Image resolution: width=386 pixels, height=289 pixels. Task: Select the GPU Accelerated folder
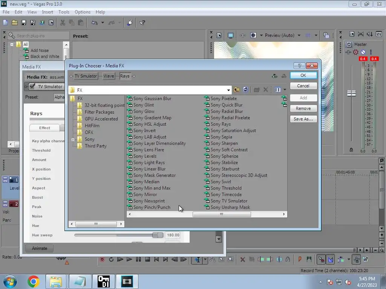point(101,119)
